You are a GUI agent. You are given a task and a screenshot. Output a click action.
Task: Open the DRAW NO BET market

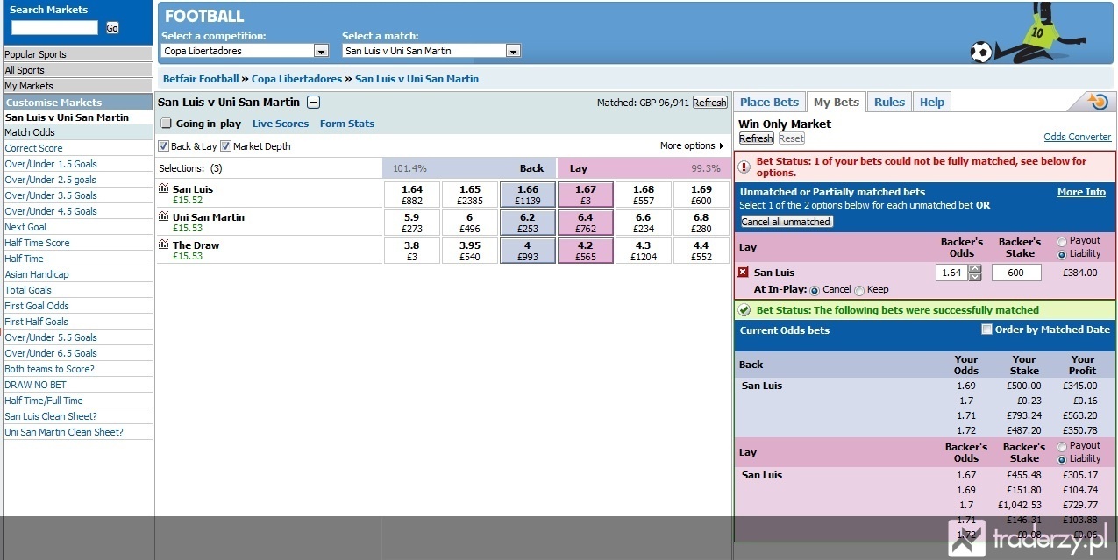click(x=35, y=385)
